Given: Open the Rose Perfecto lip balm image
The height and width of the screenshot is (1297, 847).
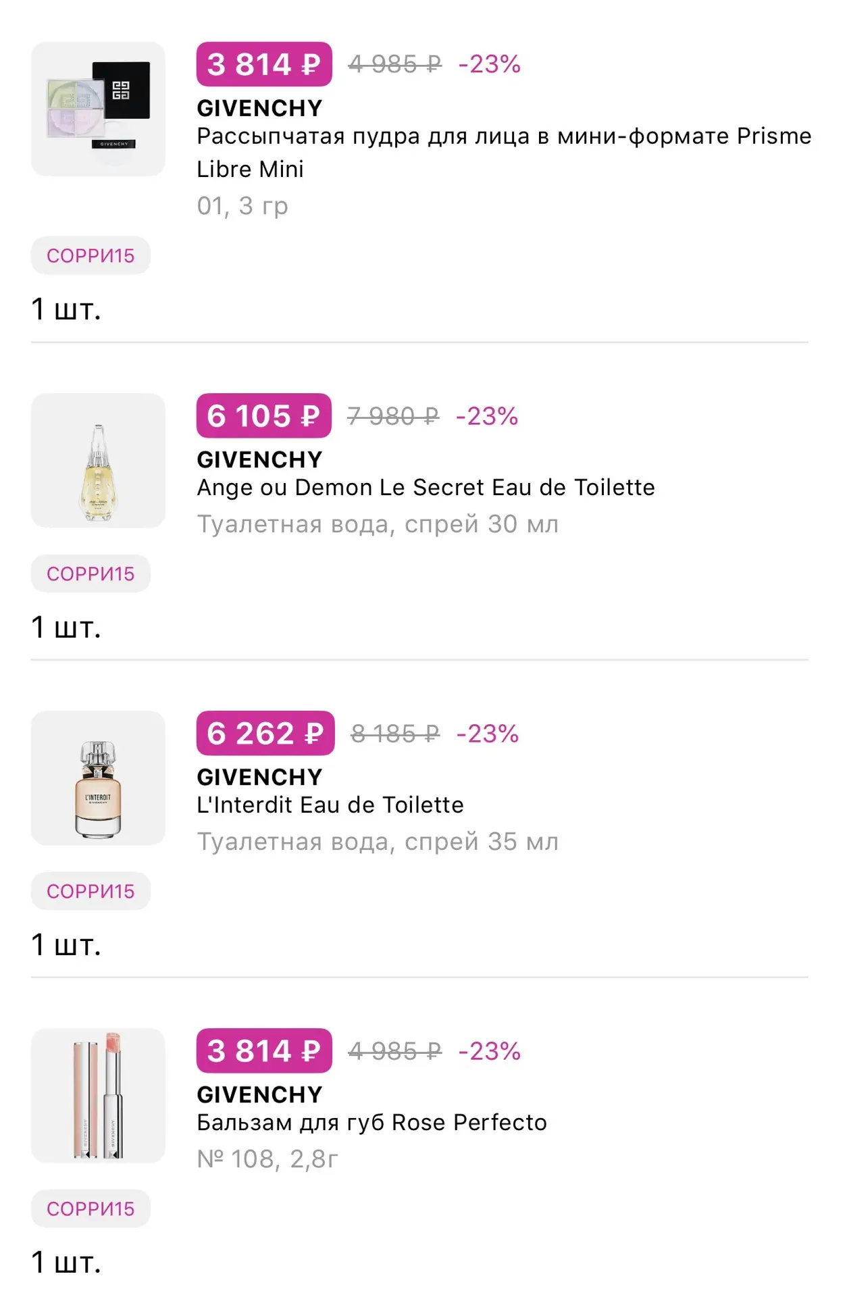Looking at the screenshot, I should pyautogui.click(x=98, y=1095).
